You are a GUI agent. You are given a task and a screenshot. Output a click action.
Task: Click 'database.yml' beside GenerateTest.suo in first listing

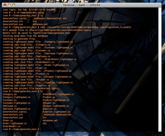click(x=40, y=24)
